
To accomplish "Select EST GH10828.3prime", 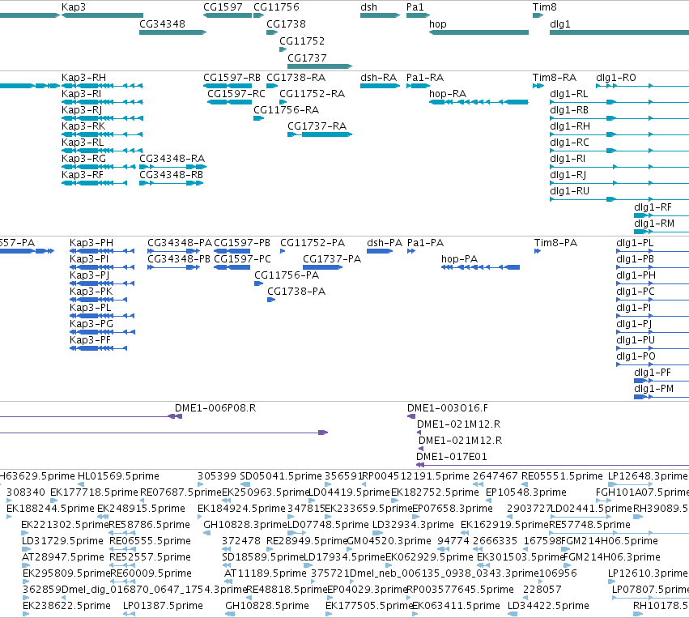I will (x=245, y=525).
